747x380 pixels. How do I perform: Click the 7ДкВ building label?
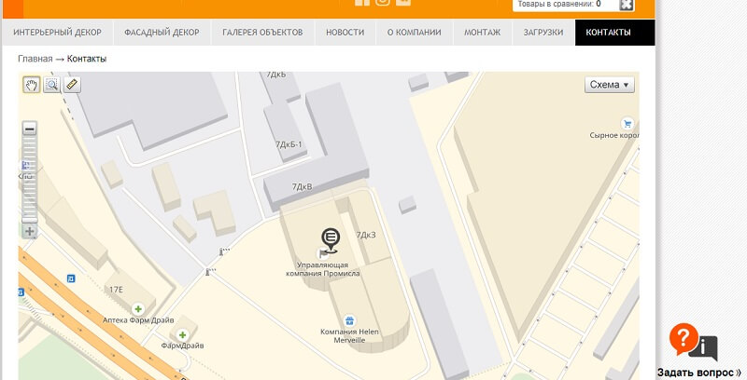coord(302,186)
